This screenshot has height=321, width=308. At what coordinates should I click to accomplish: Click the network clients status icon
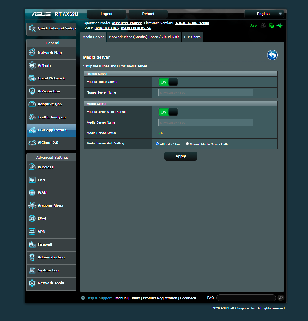pyautogui.click(x=271, y=26)
